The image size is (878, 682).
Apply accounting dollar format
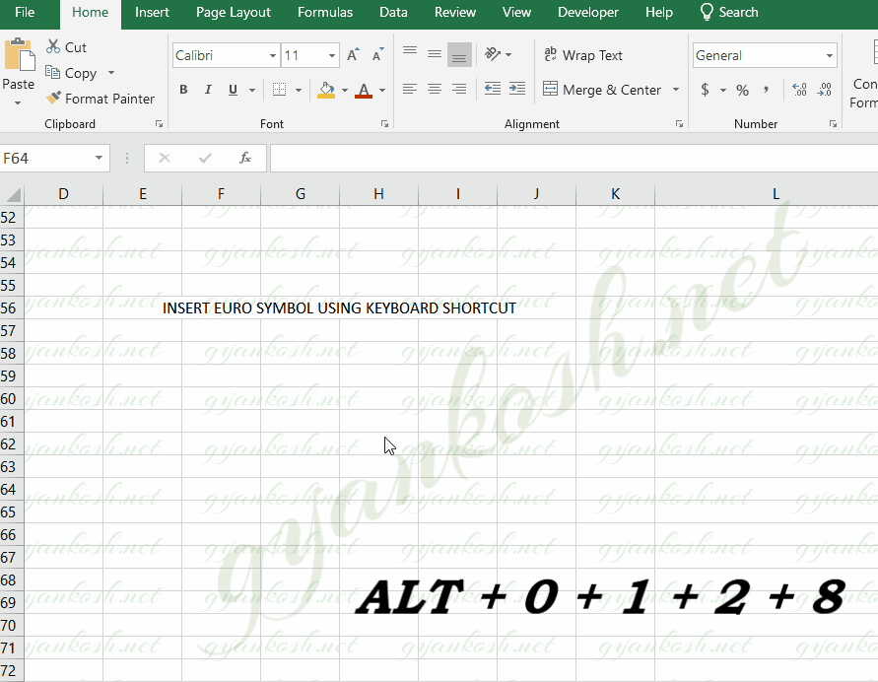click(x=705, y=90)
